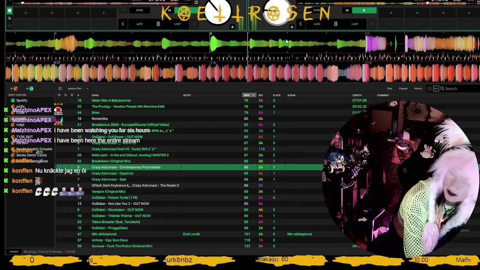Click artist cell Emil Lundh
Image resolution: width=480 pixels, height=270 pixels.
tap(191, 234)
